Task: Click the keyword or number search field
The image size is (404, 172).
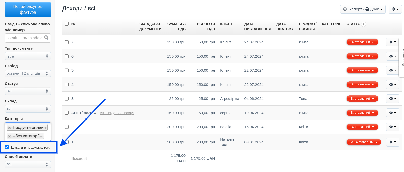Action: click(x=25, y=38)
